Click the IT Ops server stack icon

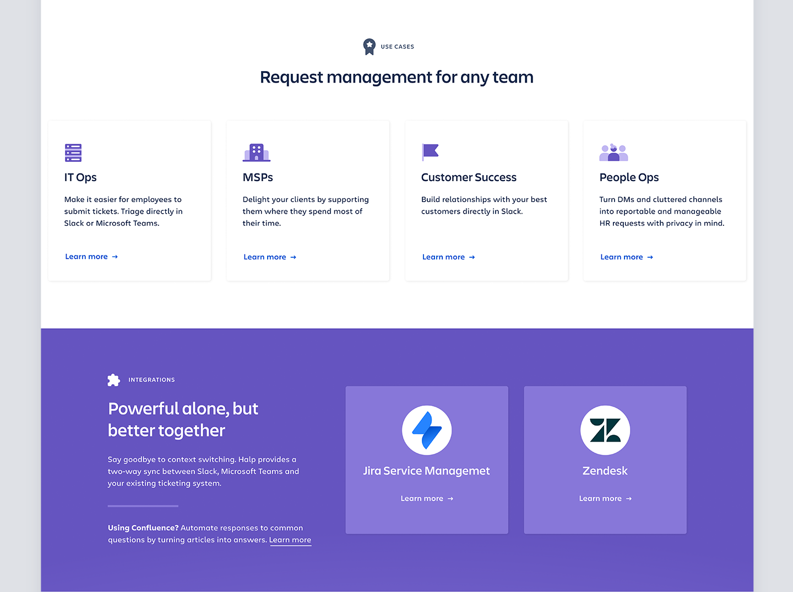click(x=73, y=153)
